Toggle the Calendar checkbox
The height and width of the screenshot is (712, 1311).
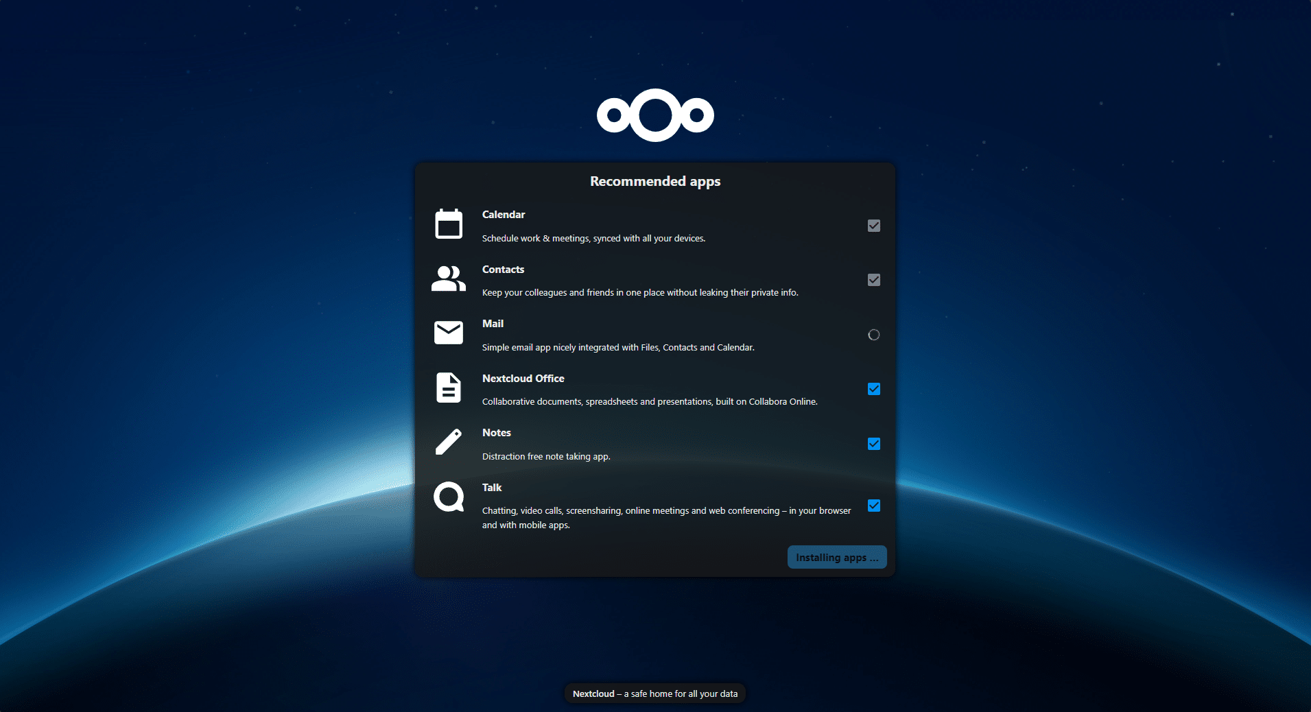point(873,226)
